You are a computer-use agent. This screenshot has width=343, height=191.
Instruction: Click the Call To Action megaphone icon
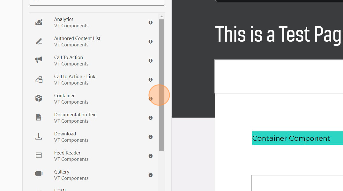[39, 60]
